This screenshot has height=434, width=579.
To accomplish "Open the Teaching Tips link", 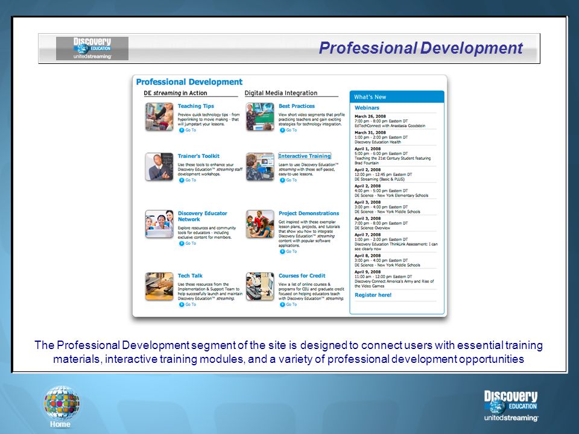I will tap(195, 106).
